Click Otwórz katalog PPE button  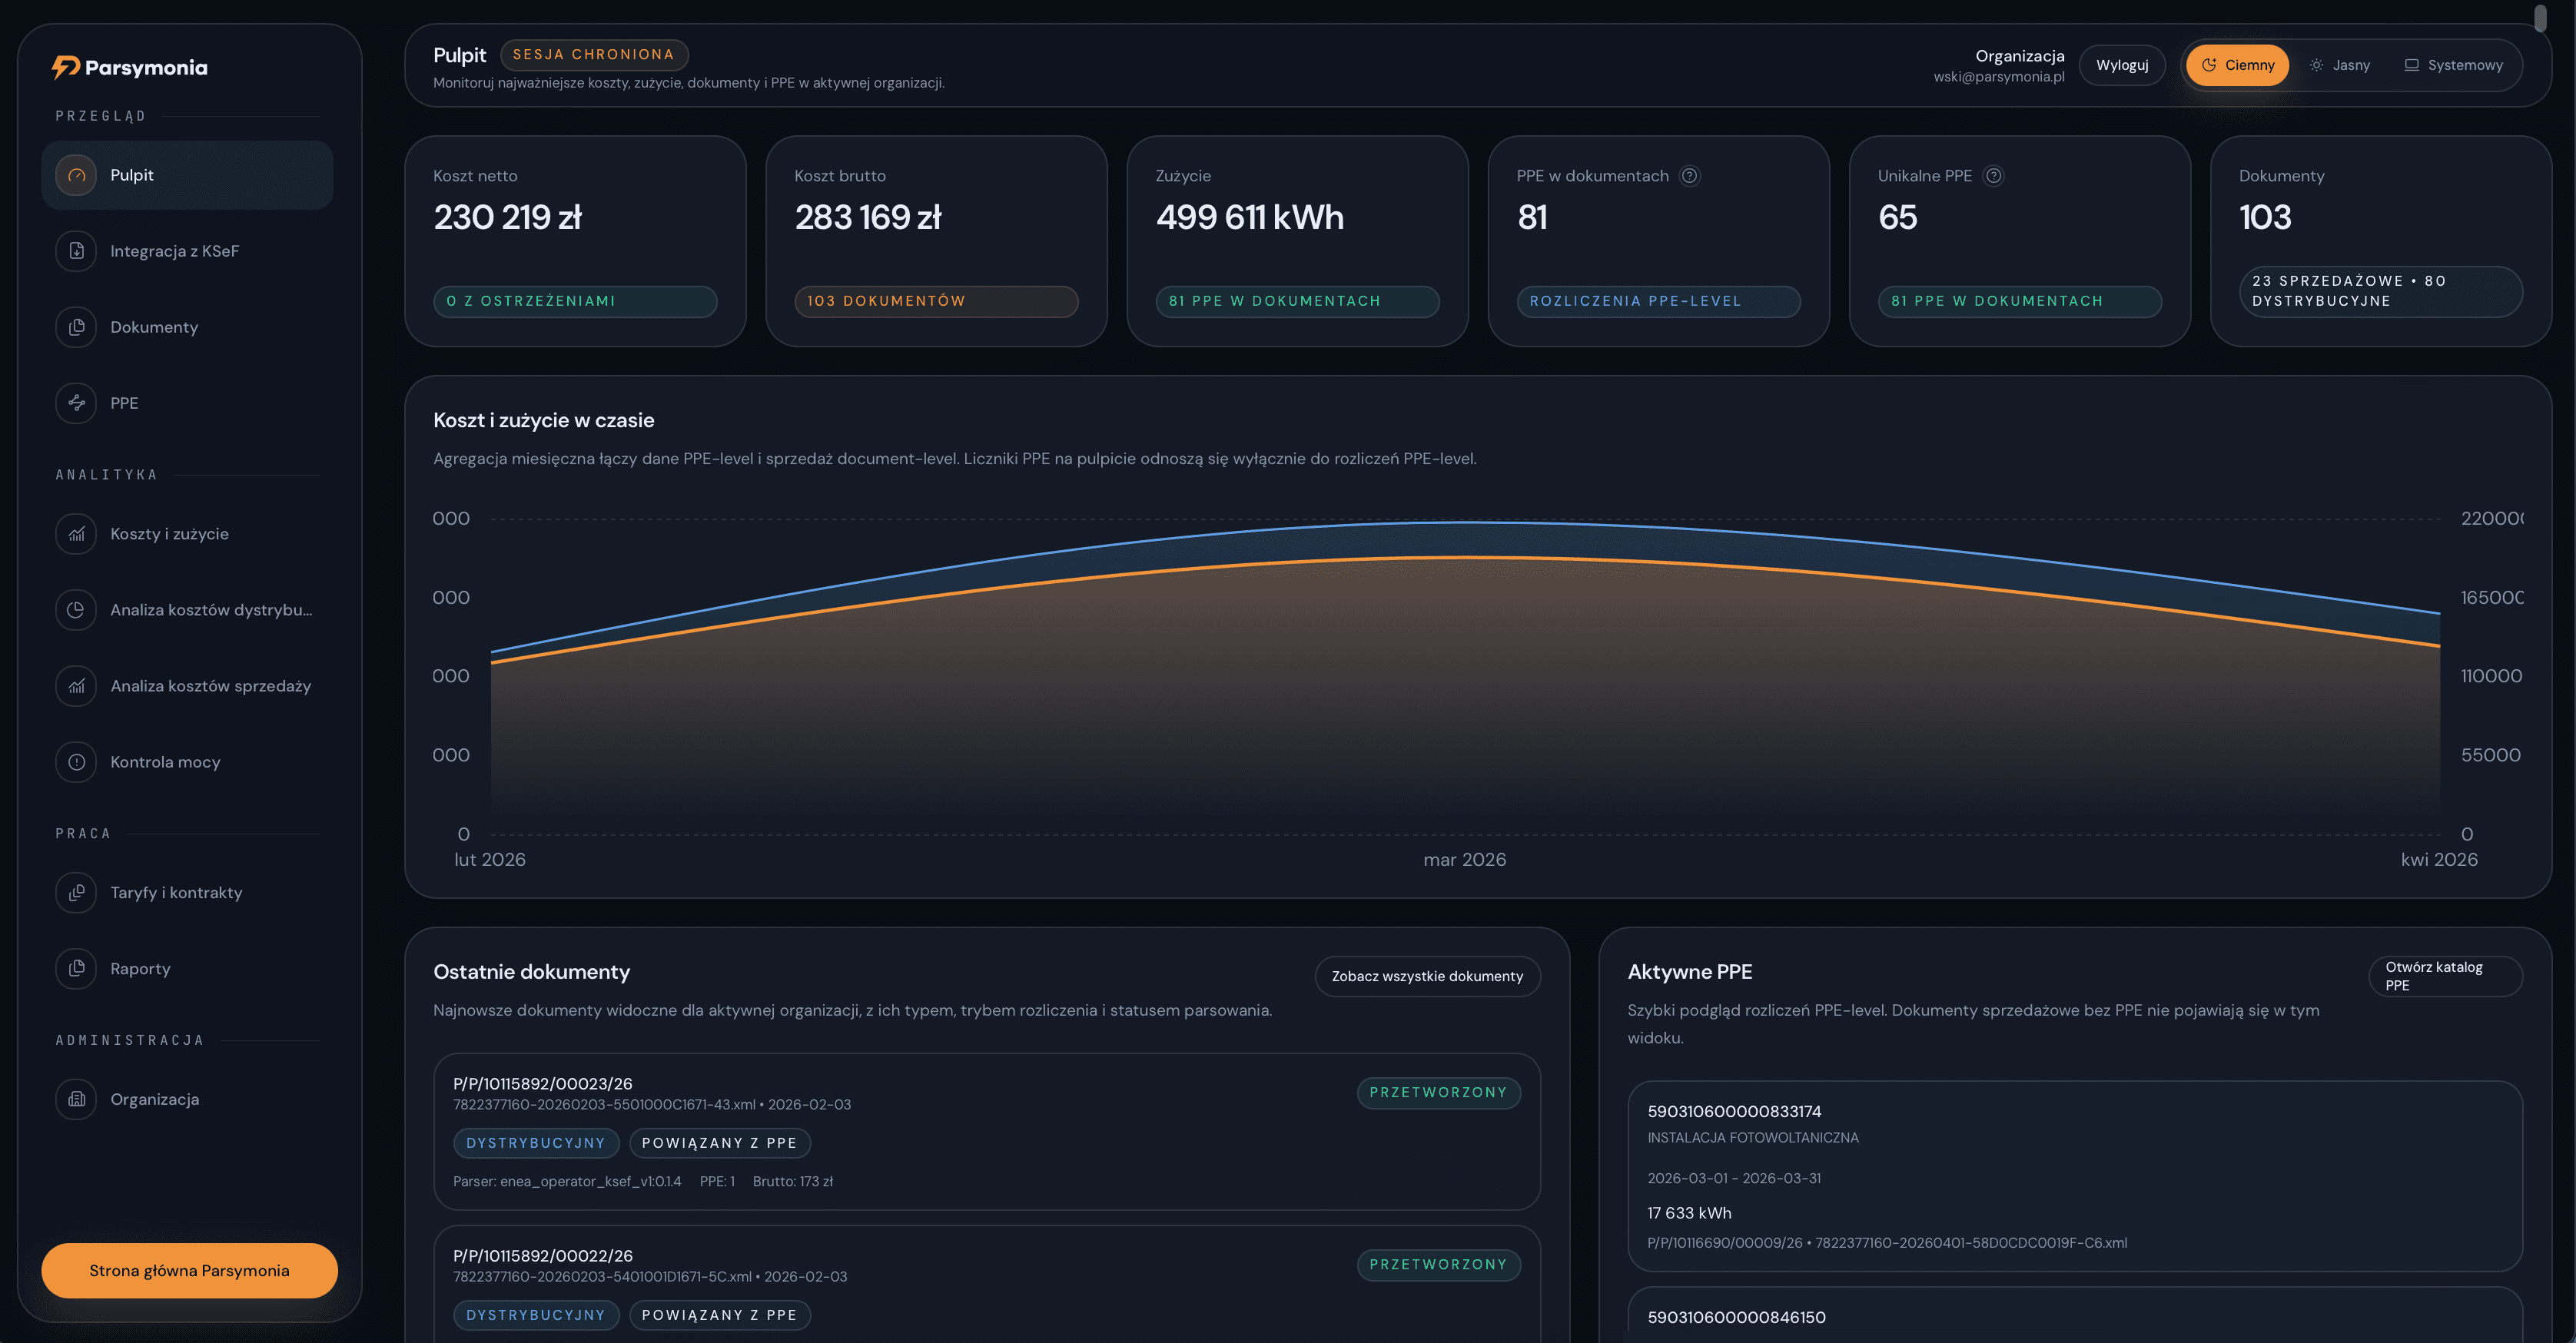2445,976
